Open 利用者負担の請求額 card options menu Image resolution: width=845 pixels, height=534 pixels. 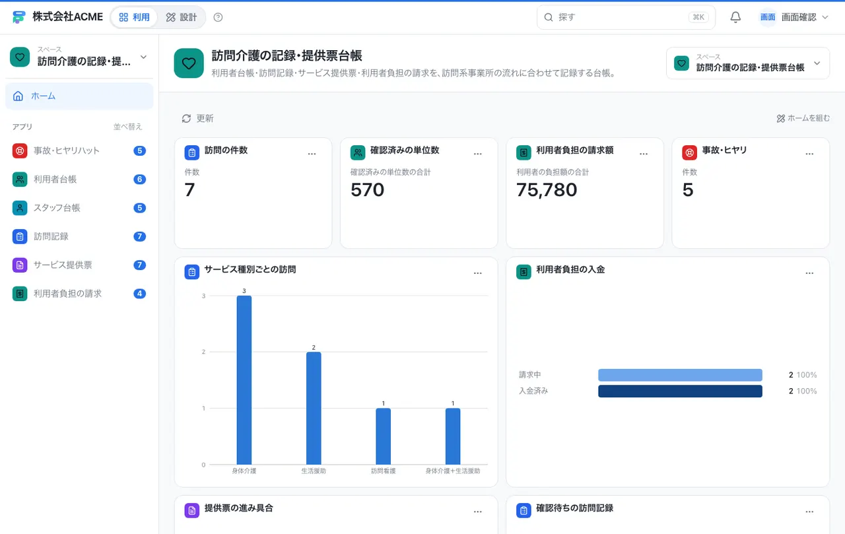coord(644,154)
